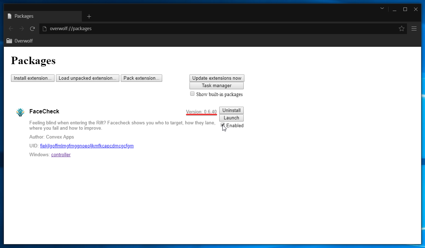The width and height of the screenshot is (425, 248).
Task: Click the page icon in the address bar
Action: pyautogui.click(x=45, y=29)
